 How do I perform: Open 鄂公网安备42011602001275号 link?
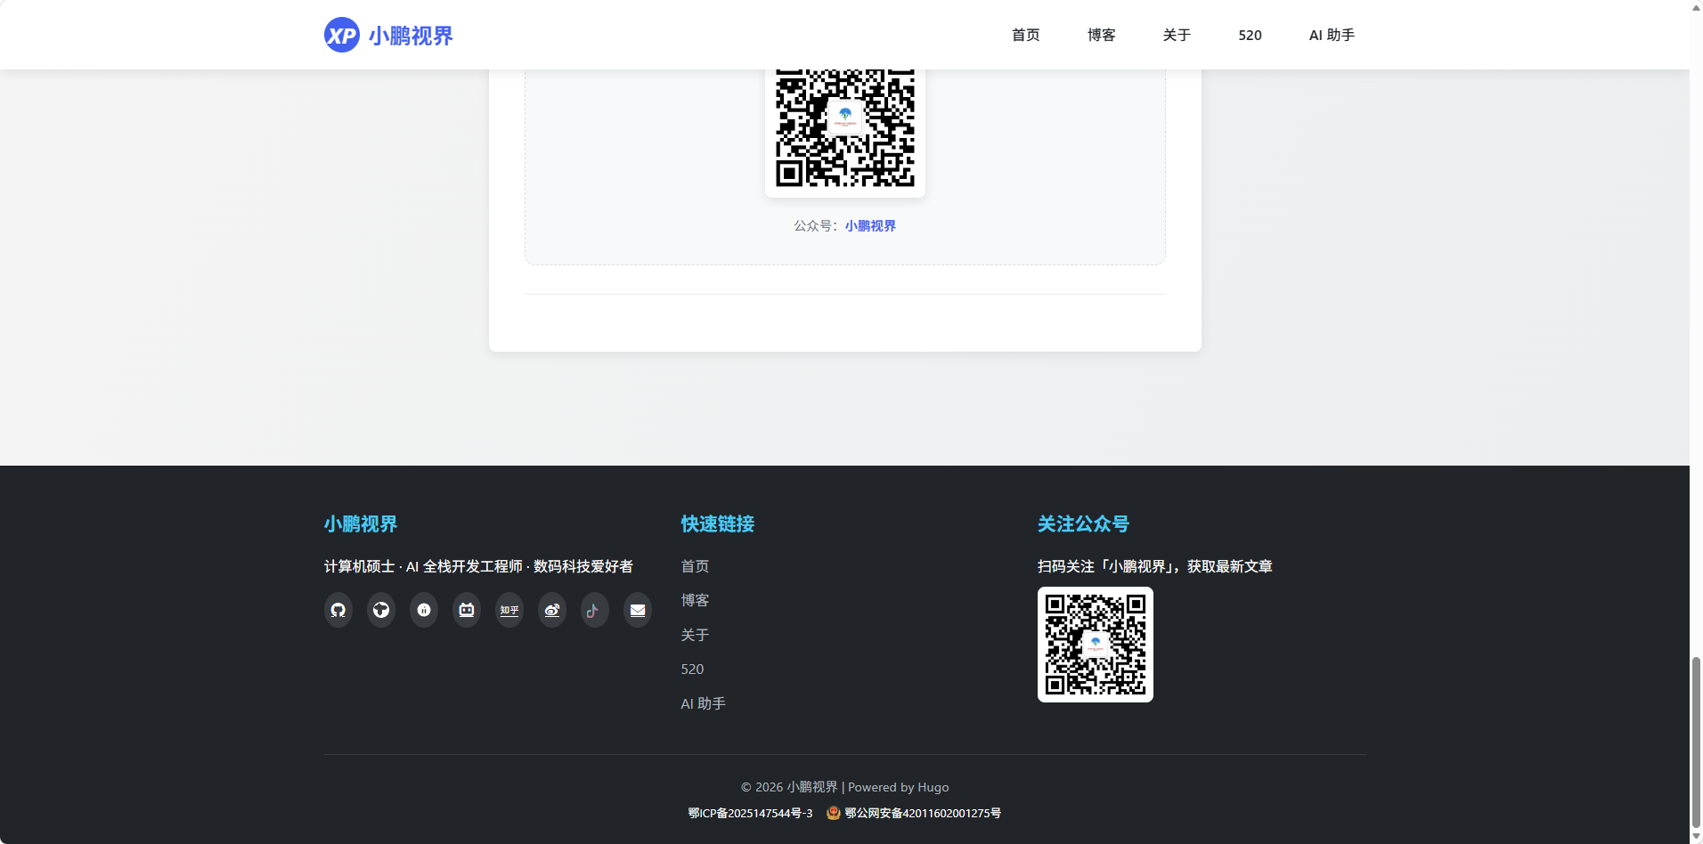click(x=923, y=813)
